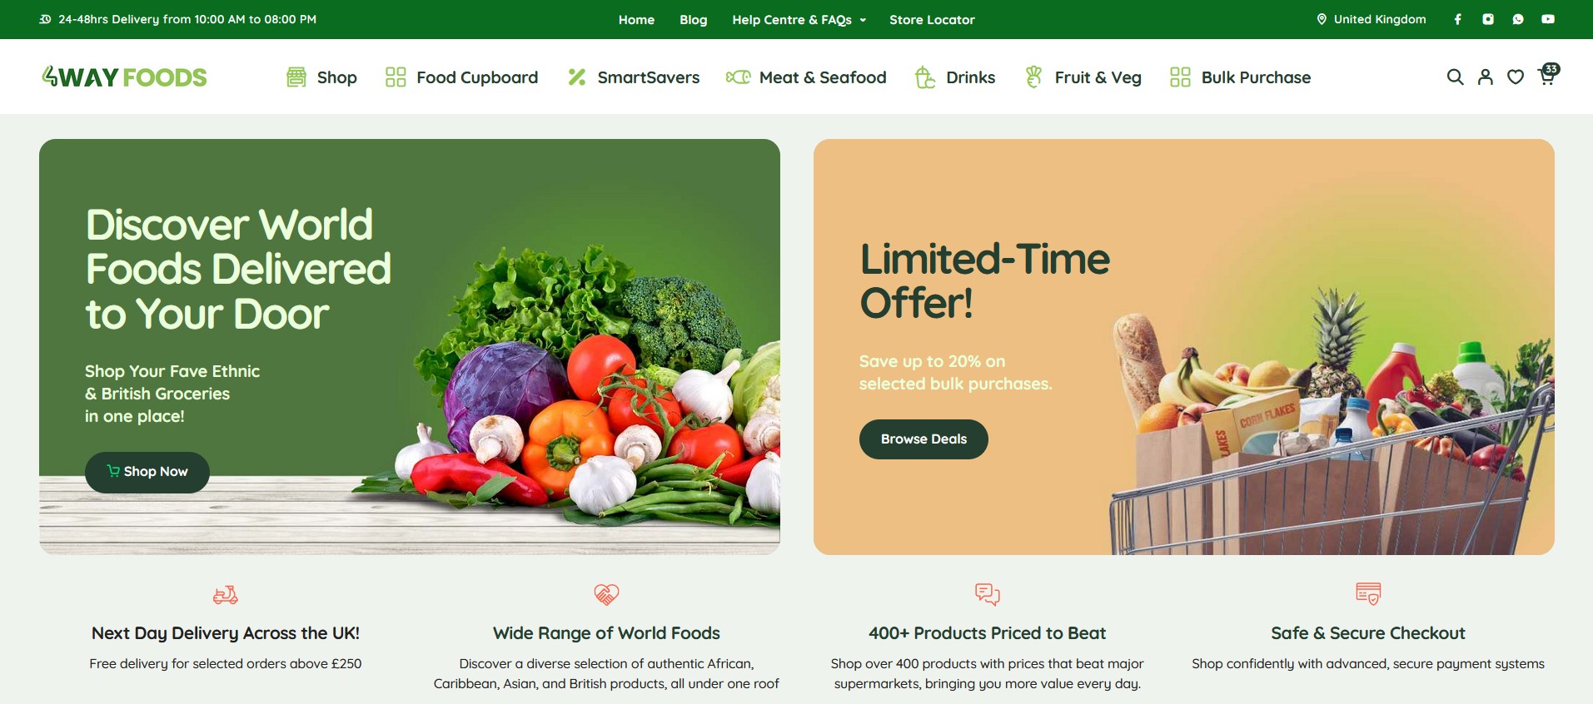This screenshot has height=704, width=1593.
Task: Select the United Kingdom location selector
Action: (x=1371, y=19)
